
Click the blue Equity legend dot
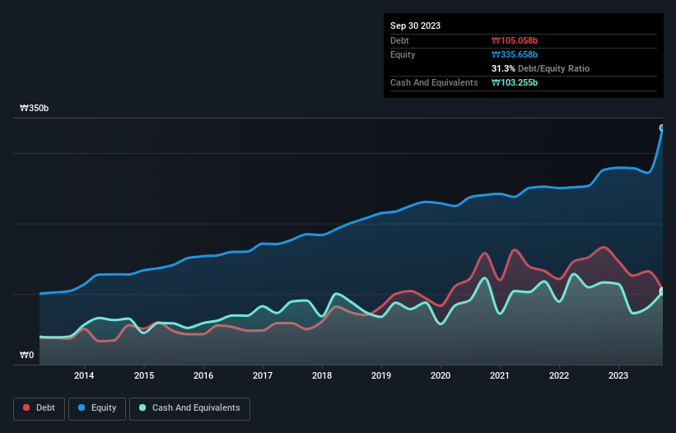click(x=82, y=407)
